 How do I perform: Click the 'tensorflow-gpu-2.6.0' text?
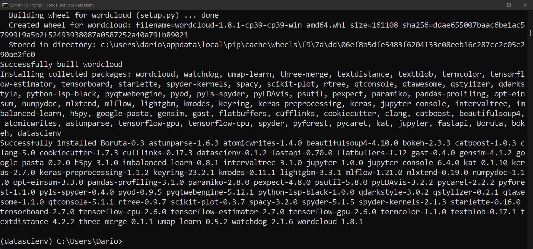pyautogui.click(x=332, y=212)
